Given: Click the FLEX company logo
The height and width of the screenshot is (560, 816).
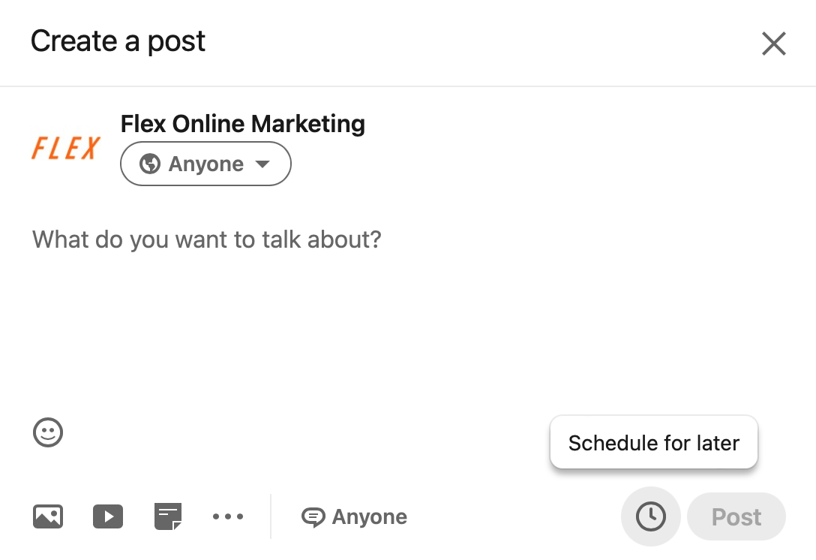Looking at the screenshot, I should (x=66, y=148).
